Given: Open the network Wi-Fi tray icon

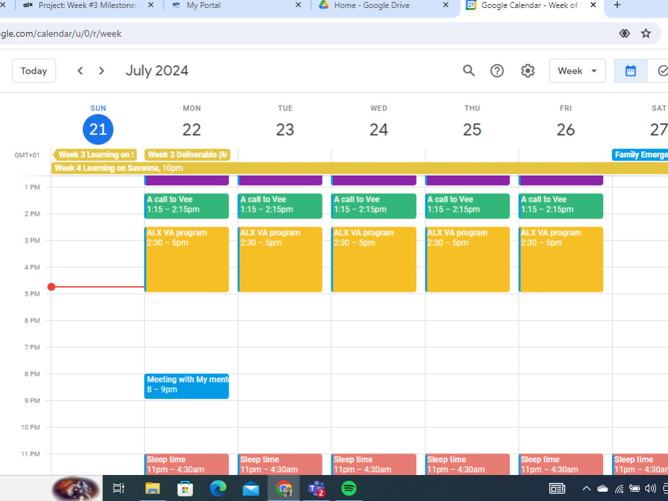Looking at the screenshot, I should point(619,488).
